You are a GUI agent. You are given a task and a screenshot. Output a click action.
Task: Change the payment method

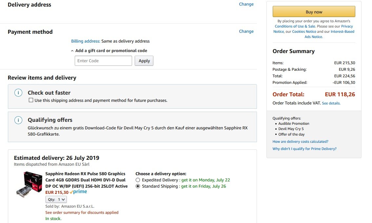pos(246,31)
